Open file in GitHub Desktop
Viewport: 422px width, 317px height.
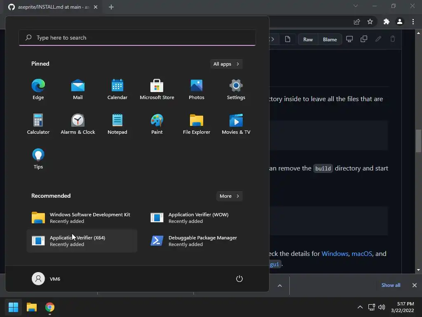349,39
